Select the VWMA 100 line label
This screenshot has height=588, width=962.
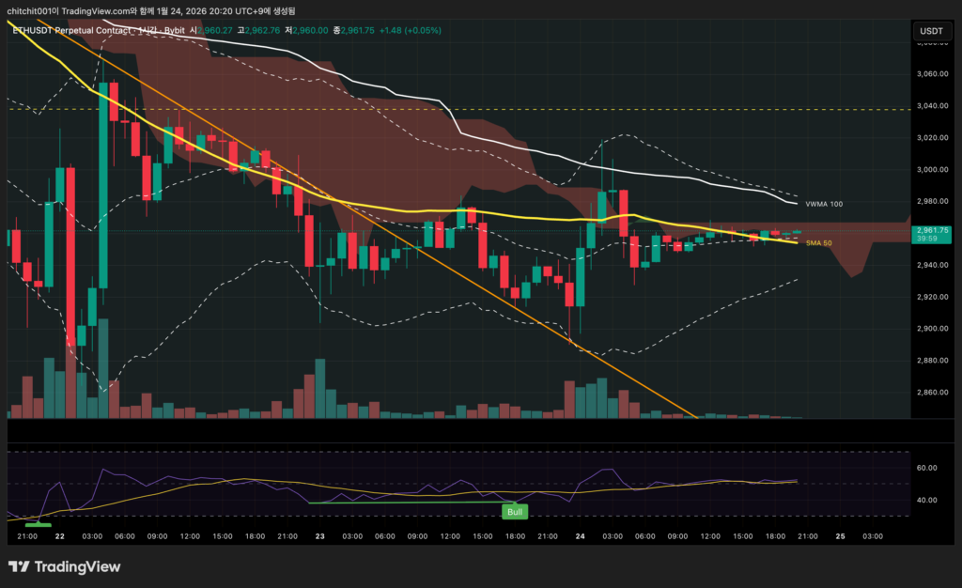click(824, 203)
